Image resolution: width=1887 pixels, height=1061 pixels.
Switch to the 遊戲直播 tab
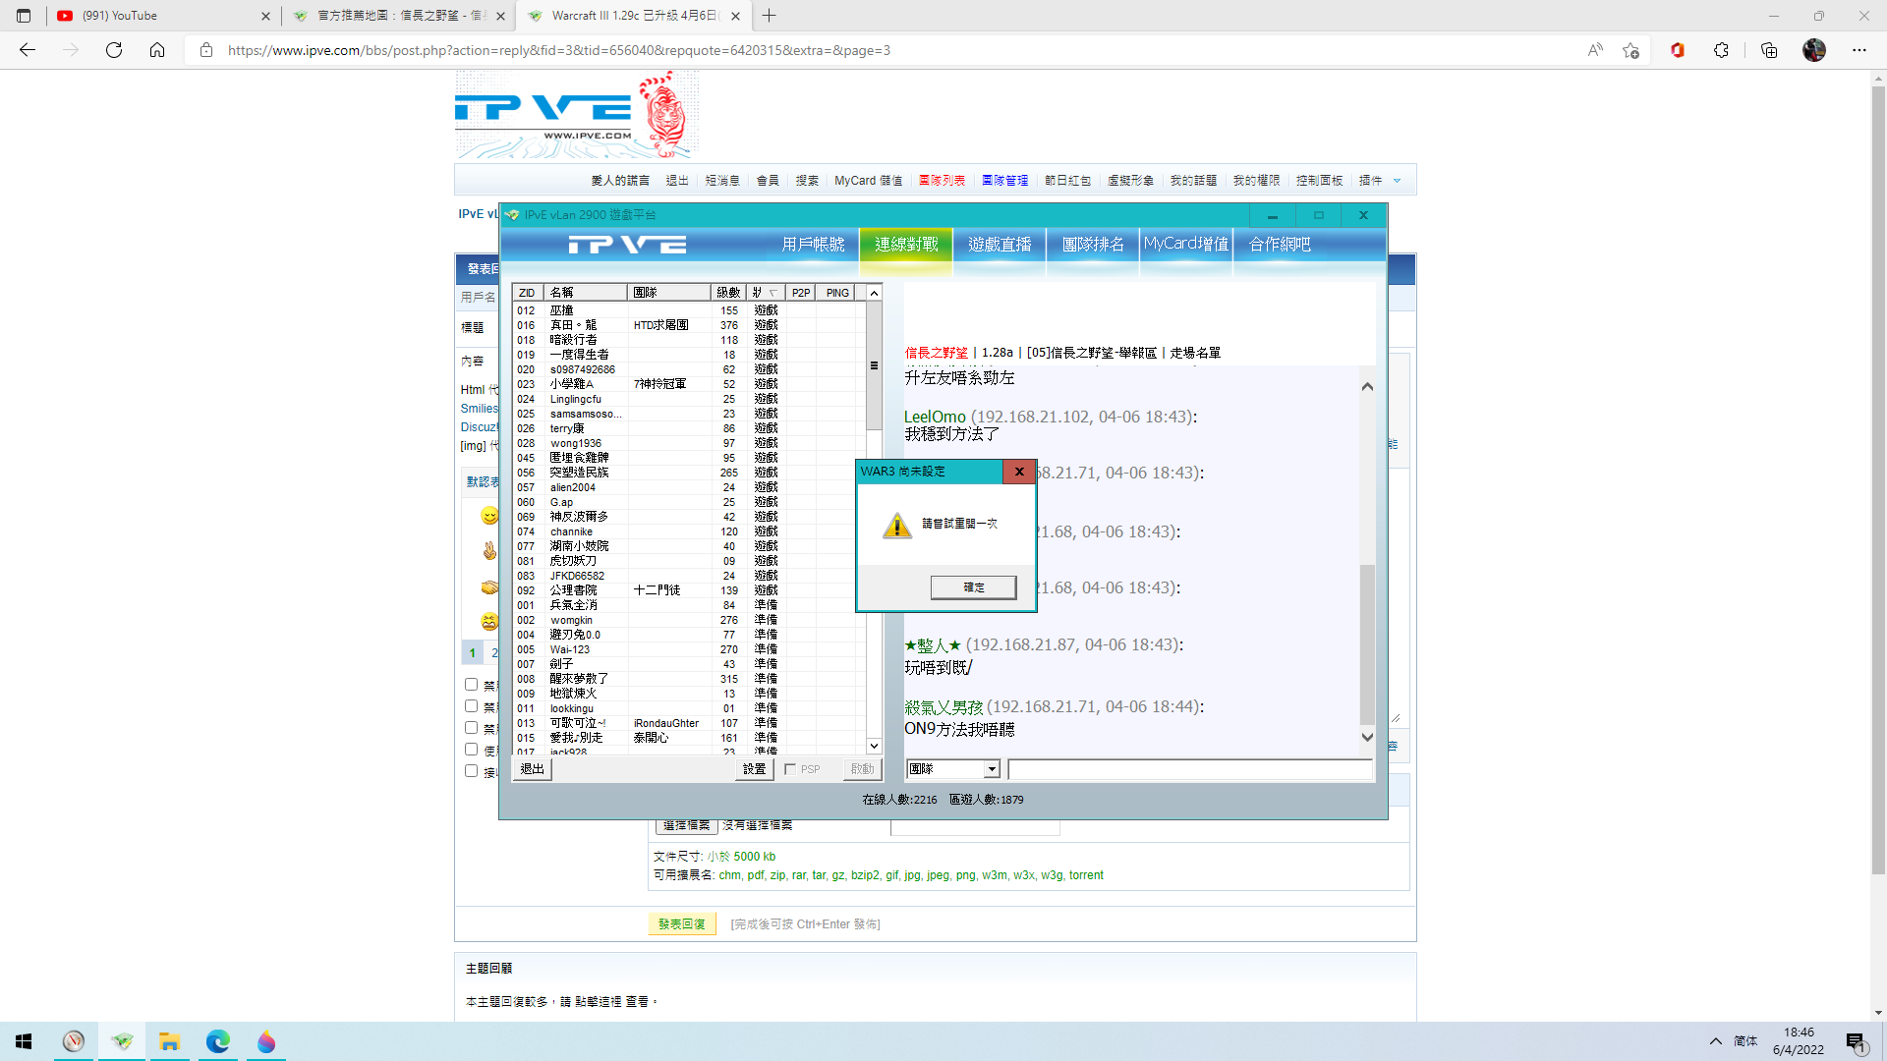click(x=1000, y=245)
